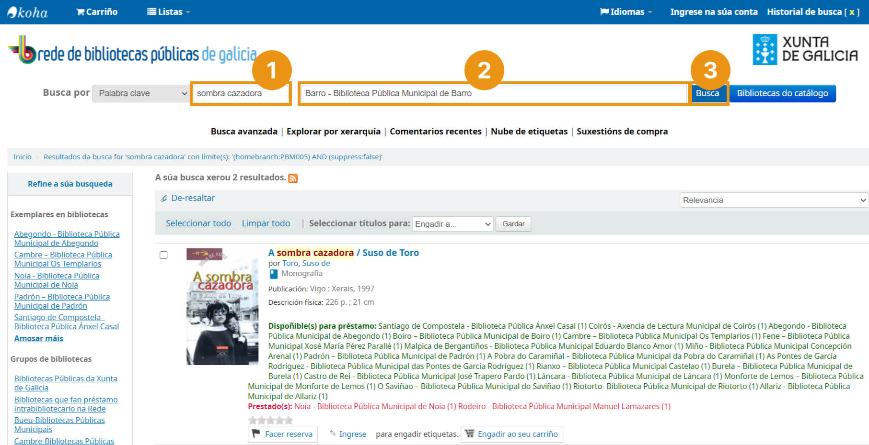The height and width of the screenshot is (445, 869).
Task: Click the RSS feed icon
Action: point(293,178)
